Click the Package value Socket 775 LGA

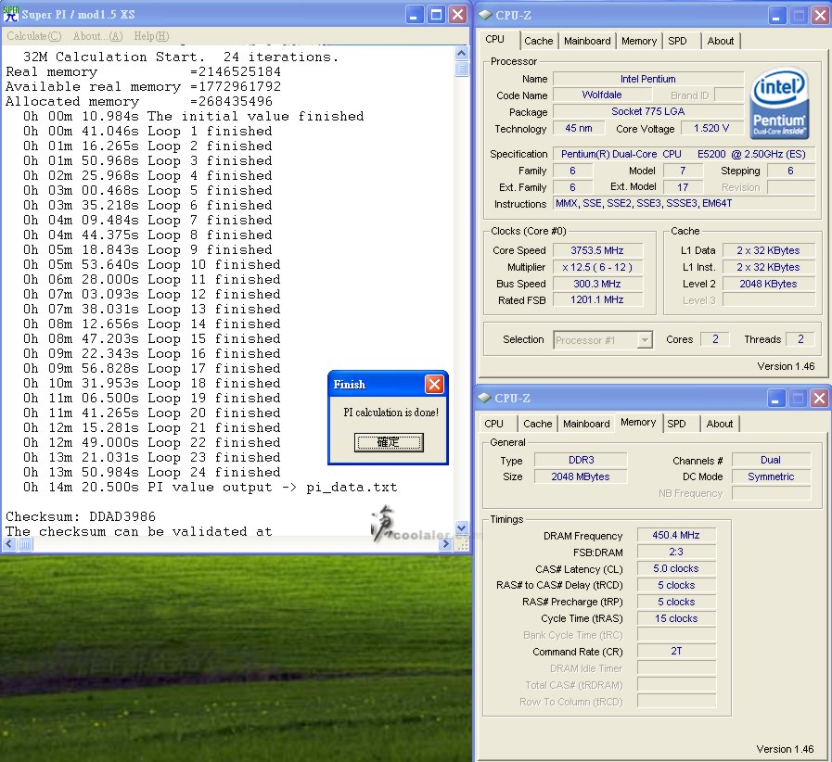(647, 111)
